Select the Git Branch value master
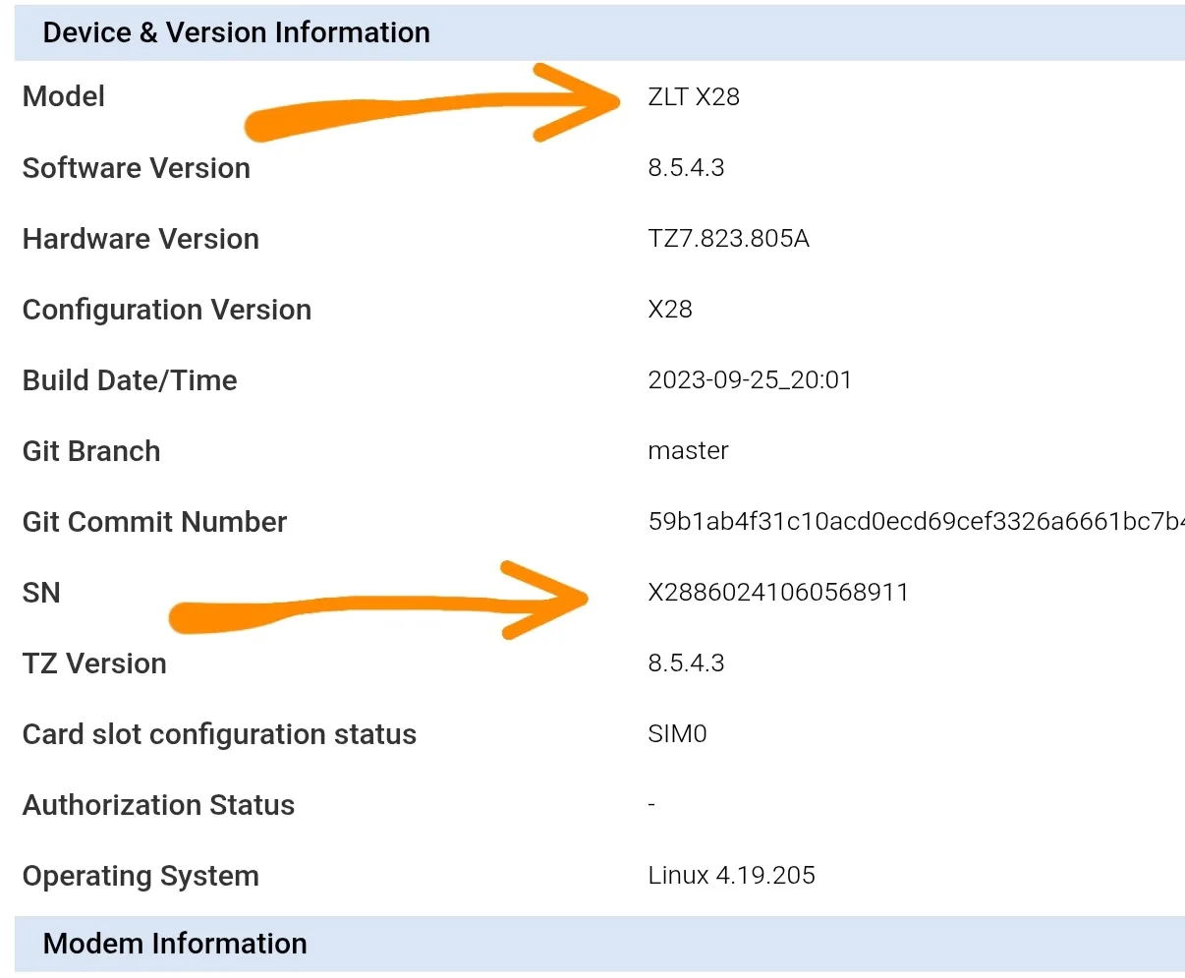Screen dimensions: 1185x978 (x=688, y=451)
